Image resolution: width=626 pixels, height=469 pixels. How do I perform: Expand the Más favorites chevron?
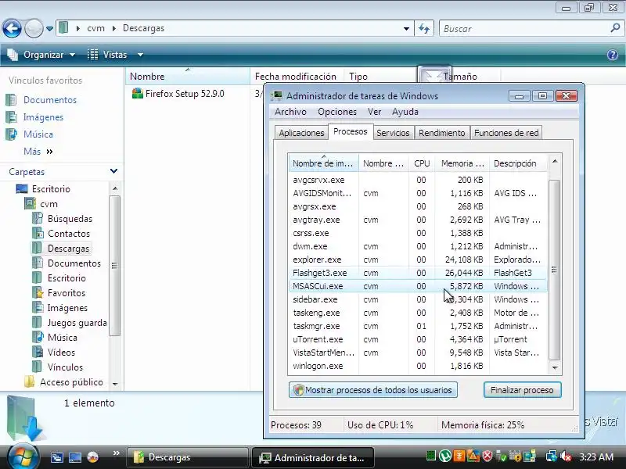click(x=49, y=152)
